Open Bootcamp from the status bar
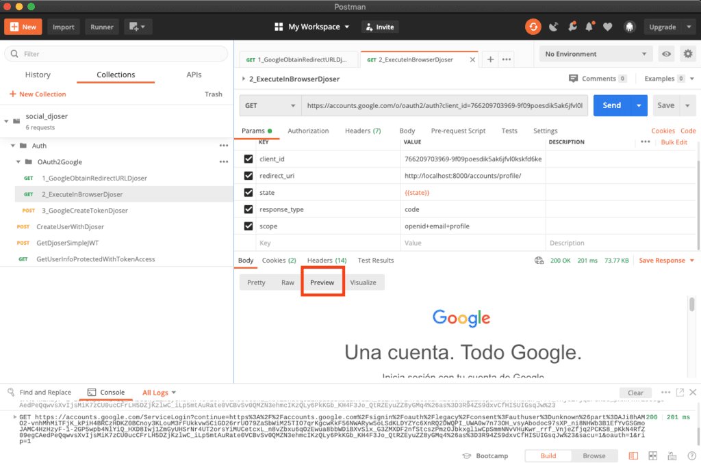Image resolution: width=701 pixels, height=463 pixels. (x=485, y=455)
